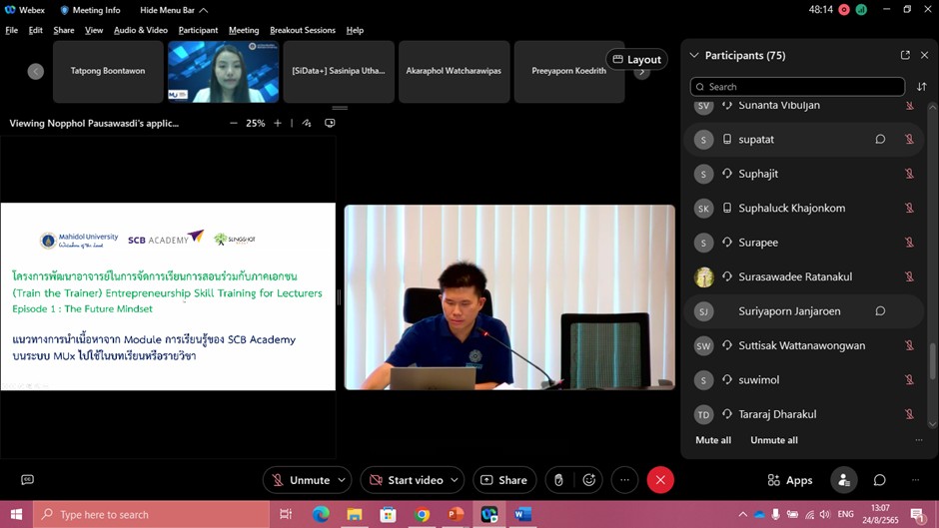Collapse the Participants panel header chevron
This screenshot has height=528, width=939.
tap(693, 56)
